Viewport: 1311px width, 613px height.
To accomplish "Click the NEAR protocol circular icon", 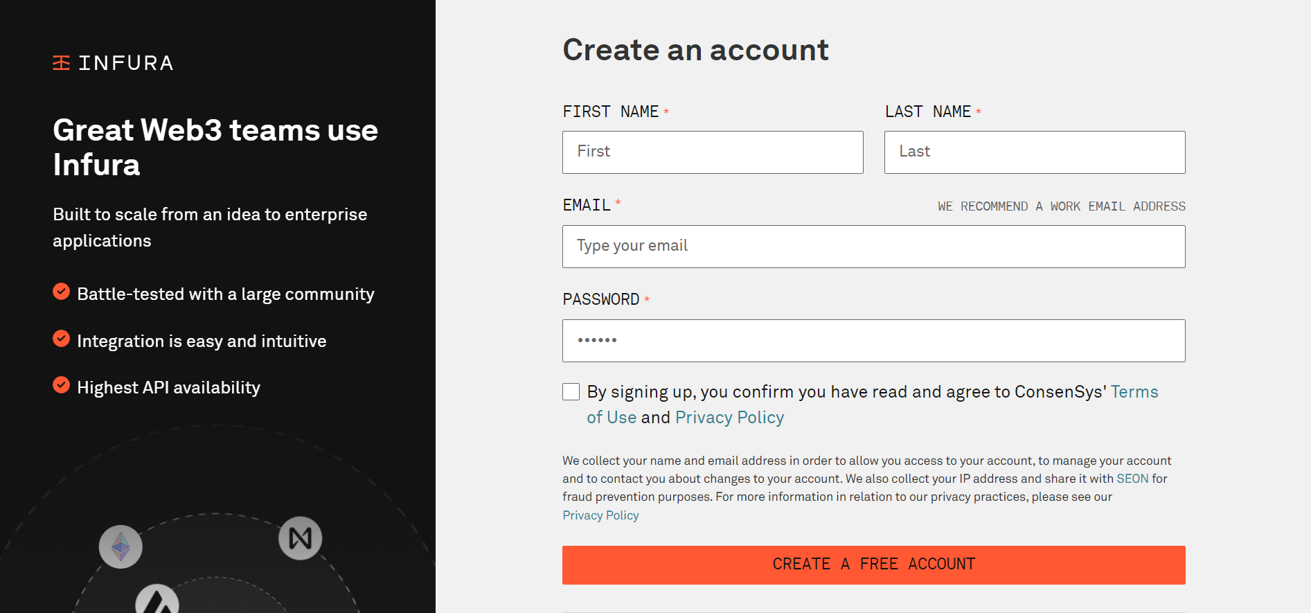I will click(300, 538).
